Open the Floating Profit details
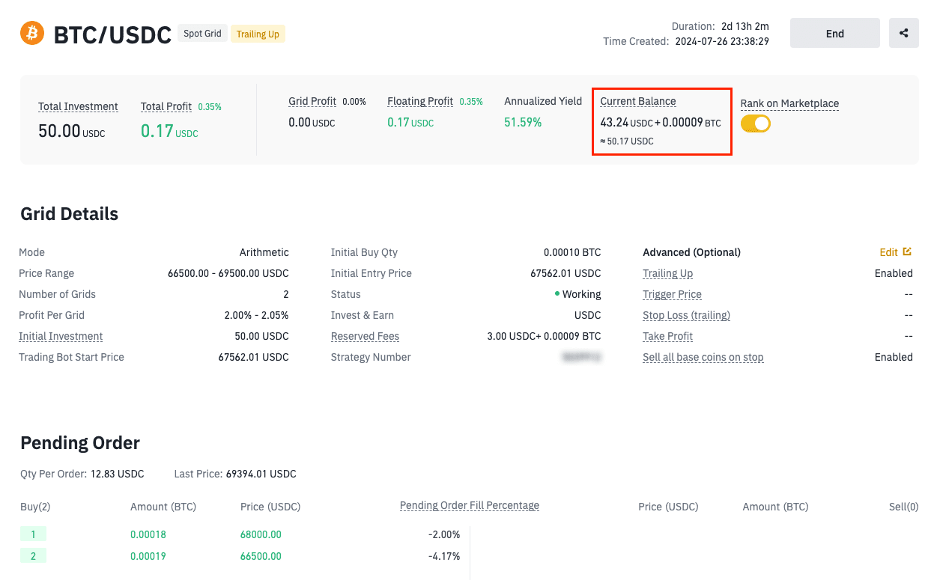937x580 pixels. pos(419,101)
